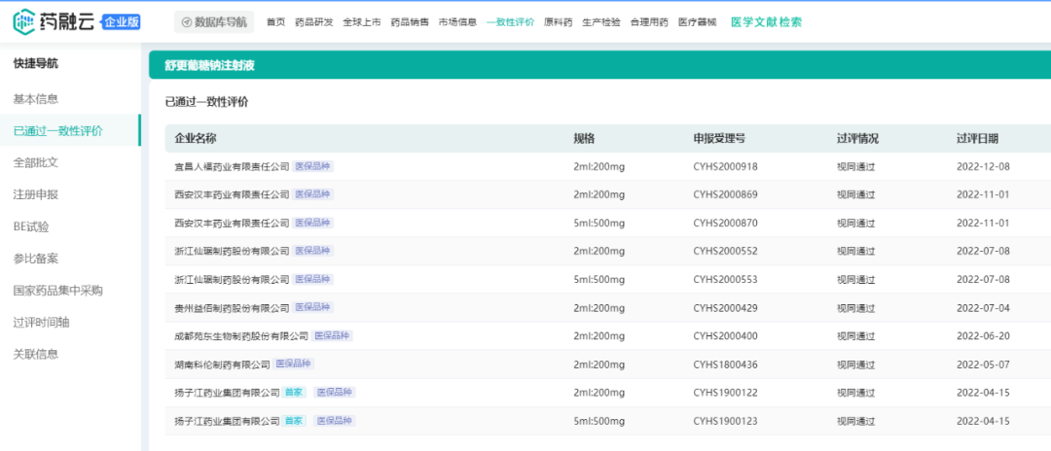Click 宜昌人福药业有限责任公司 company name
This screenshot has height=451, width=1051.
click(232, 166)
